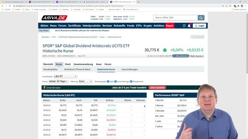Viewport: 248px width, 139px height.
Task: Click the ETFs breadcrumb link
Action: [x=54, y=37]
